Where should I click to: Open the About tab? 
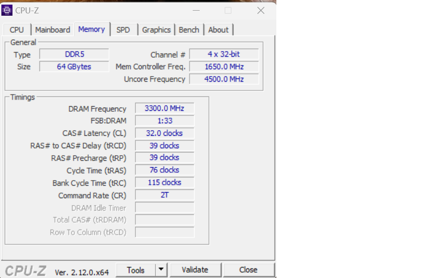(x=219, y=30)
